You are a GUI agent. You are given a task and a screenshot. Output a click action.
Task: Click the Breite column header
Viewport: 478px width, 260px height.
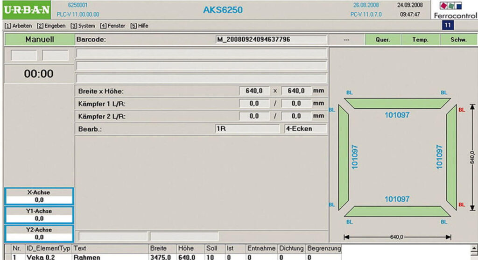(x=162, y=248)
